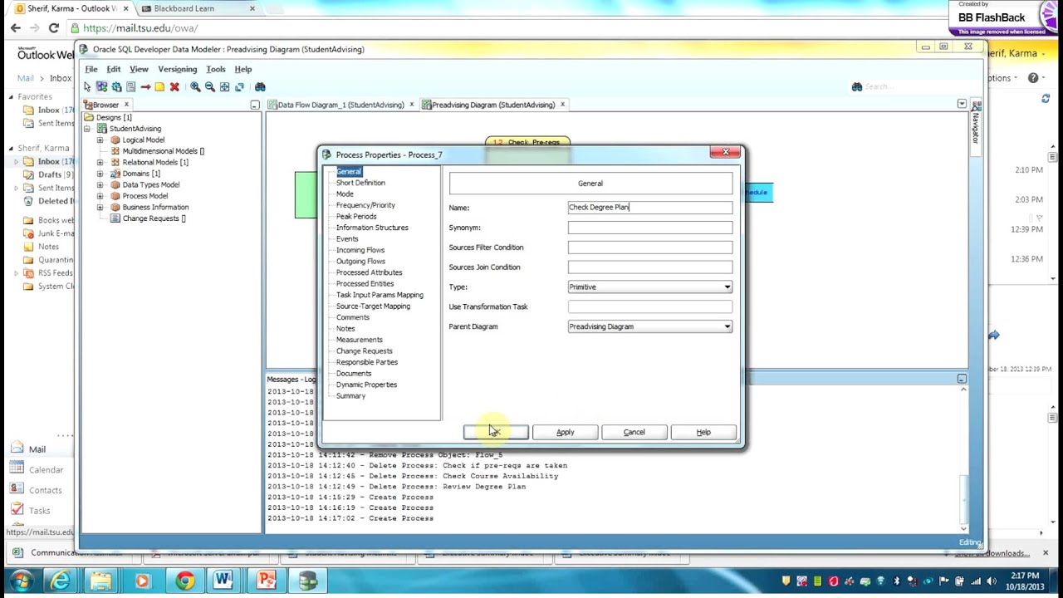Open Microsoft Word from the taskbar
The width and height of the screenshot is (1063, 598).
(x=224, y=581)
